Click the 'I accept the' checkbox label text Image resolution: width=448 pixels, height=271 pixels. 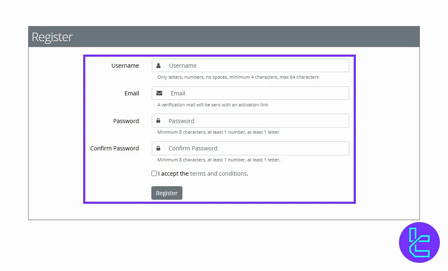coord(173,174)
